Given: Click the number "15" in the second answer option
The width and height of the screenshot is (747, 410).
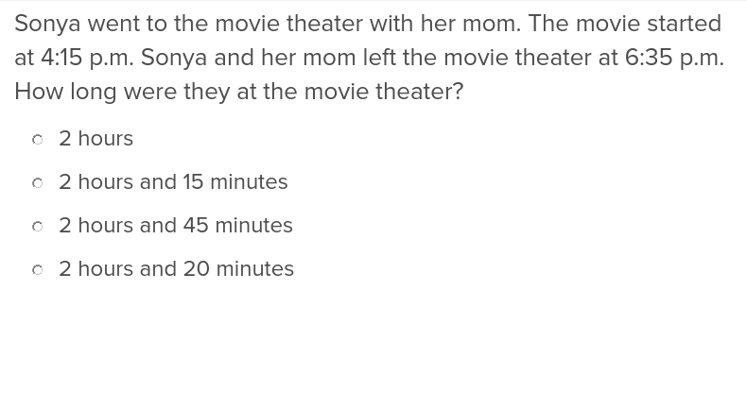Looking at the screenshot, I should [193, 182].
